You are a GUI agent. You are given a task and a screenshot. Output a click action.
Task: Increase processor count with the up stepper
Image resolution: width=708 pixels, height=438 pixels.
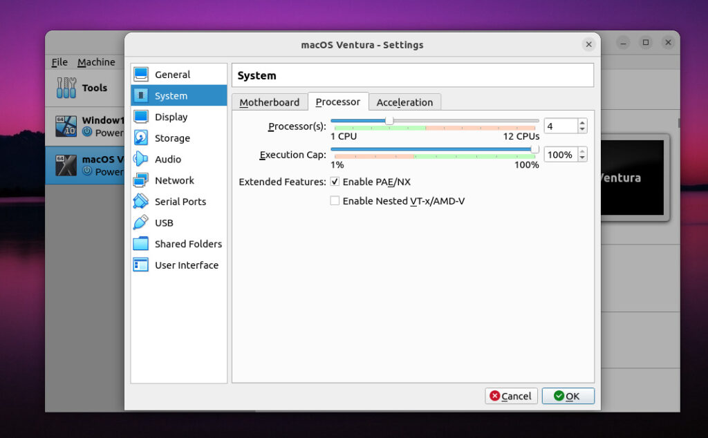pyautogui.click(x=581, y=122)
